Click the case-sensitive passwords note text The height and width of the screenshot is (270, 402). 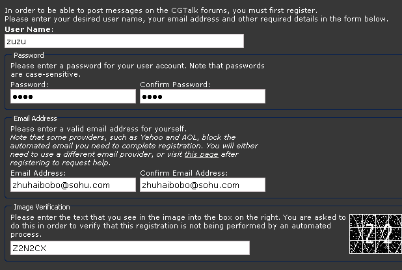coord(137,70)
